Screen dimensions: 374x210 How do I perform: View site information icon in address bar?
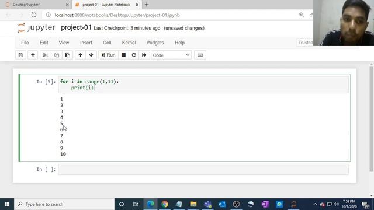[49, 15]
